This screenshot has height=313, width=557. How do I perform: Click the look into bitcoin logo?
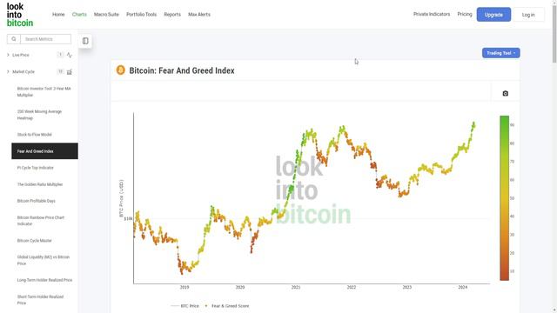click(x=20, y=15)
